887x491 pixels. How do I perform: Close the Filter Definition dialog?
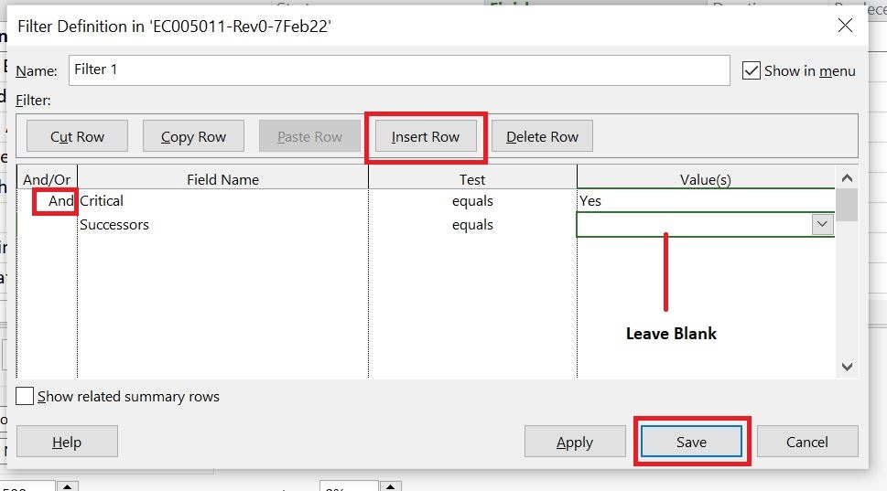845,26
